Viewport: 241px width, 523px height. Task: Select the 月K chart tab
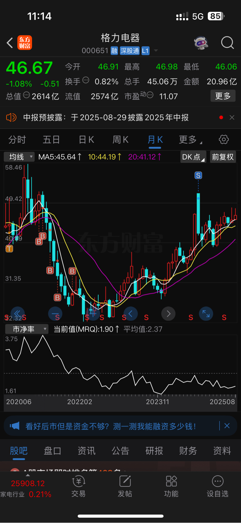(155, 139)
